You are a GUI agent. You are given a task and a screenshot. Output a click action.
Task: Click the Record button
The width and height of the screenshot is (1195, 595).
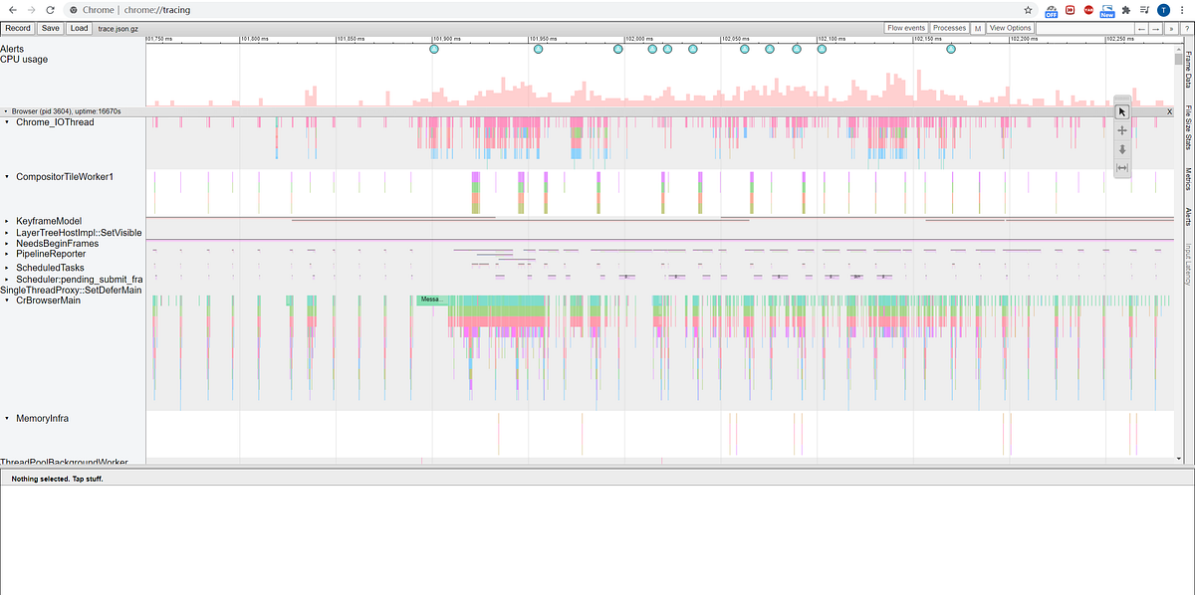click(18, 28)
